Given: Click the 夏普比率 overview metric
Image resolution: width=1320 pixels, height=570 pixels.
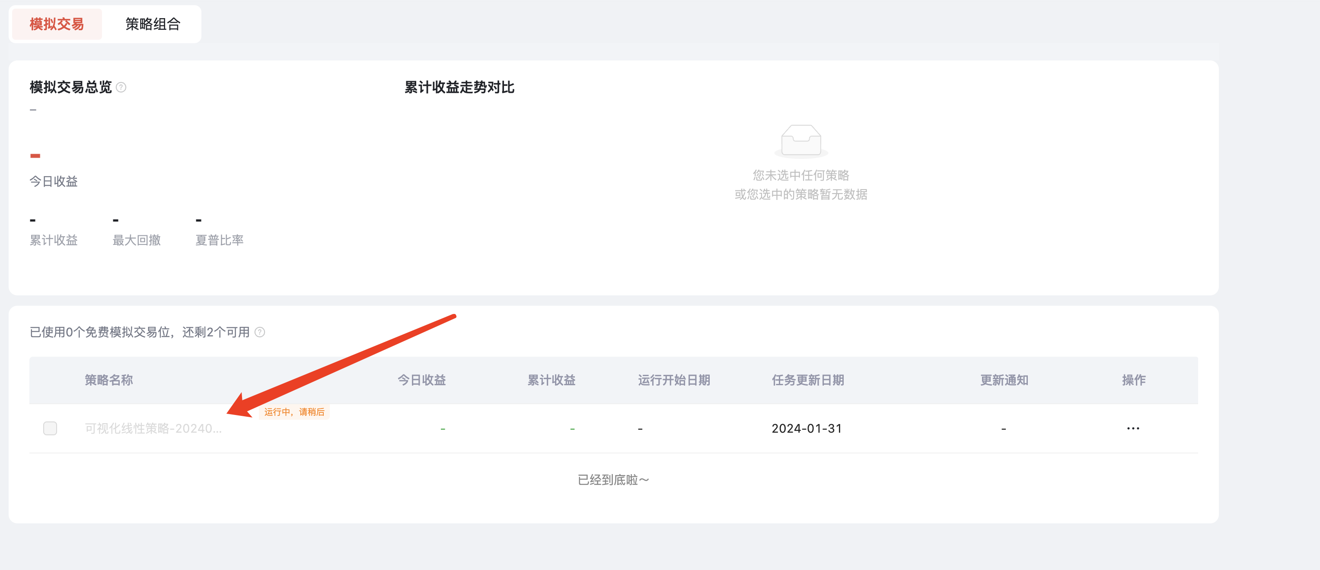Looking at the screenshot, I should click(x=219, y=240).
